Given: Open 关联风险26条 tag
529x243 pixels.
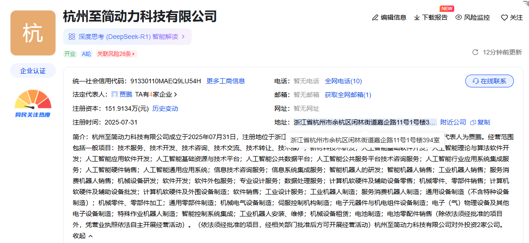Looking at the screenshot, I should pyautogui.click(x=116, y=54).
